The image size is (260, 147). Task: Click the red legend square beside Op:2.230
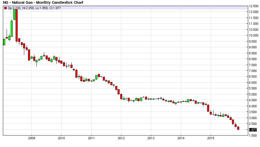point(5,8)
